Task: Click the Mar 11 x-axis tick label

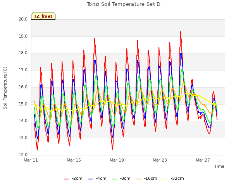Action: click(31, 160)
